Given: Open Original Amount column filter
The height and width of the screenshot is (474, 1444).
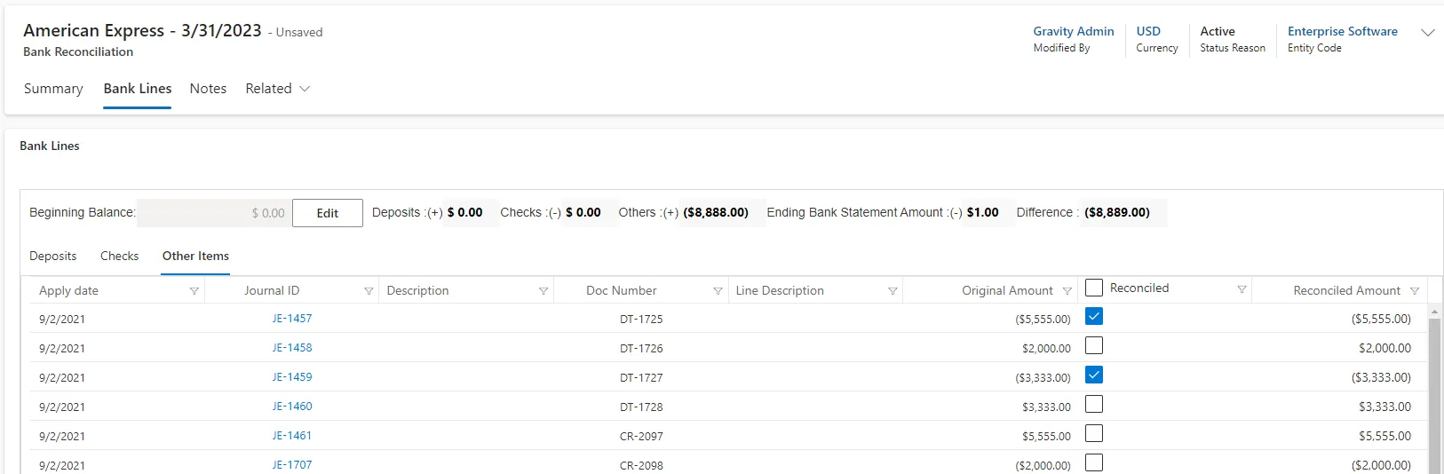Looking at the screenshot, I should pos(1067,291).
